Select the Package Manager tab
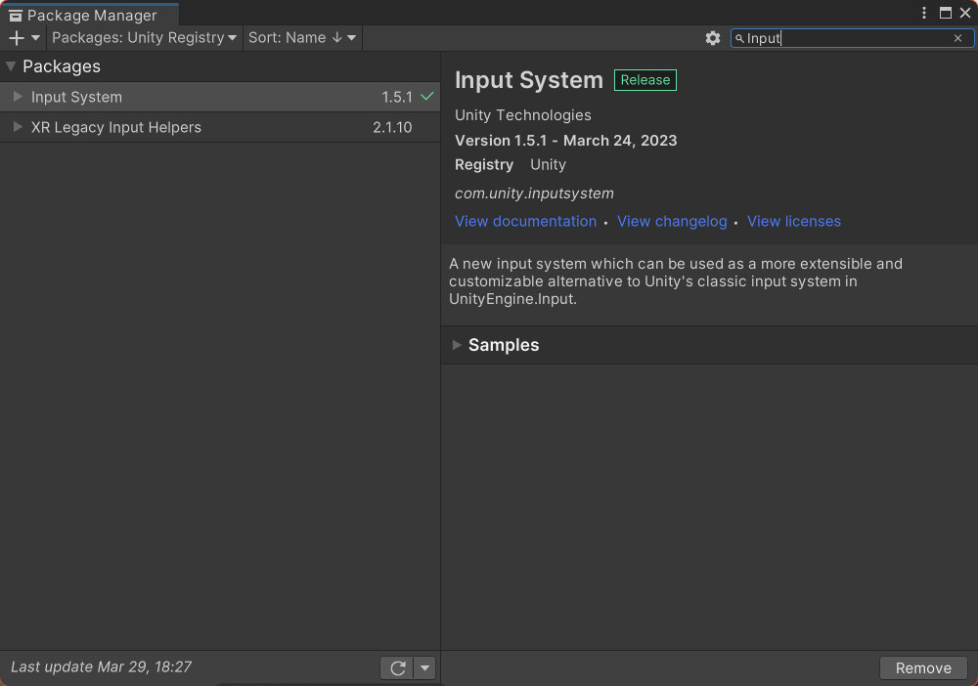978x686 pixels. 90,15
